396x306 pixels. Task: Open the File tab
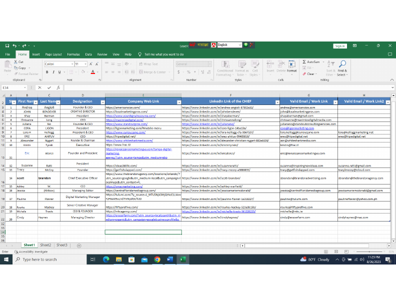tap(7, 54)
